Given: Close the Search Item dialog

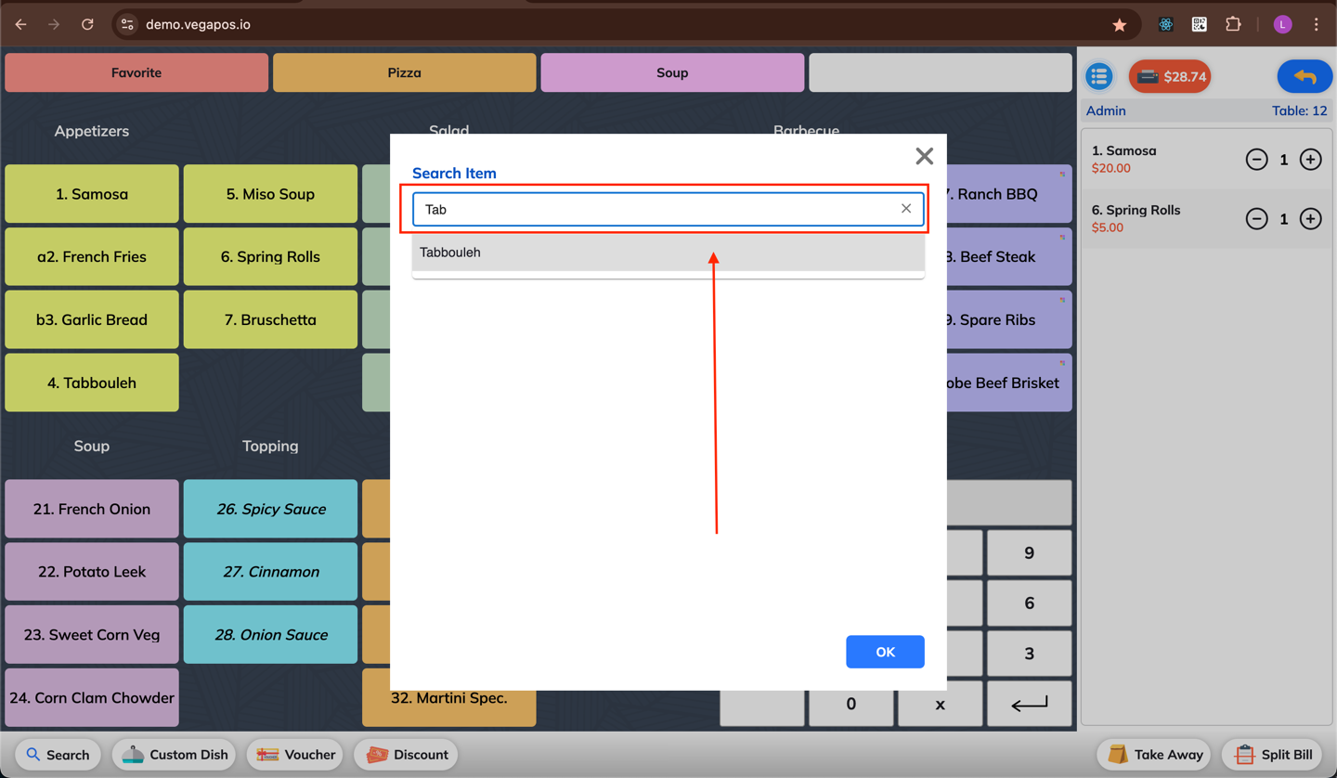Looking at the screenshot, I should point(924,156).
